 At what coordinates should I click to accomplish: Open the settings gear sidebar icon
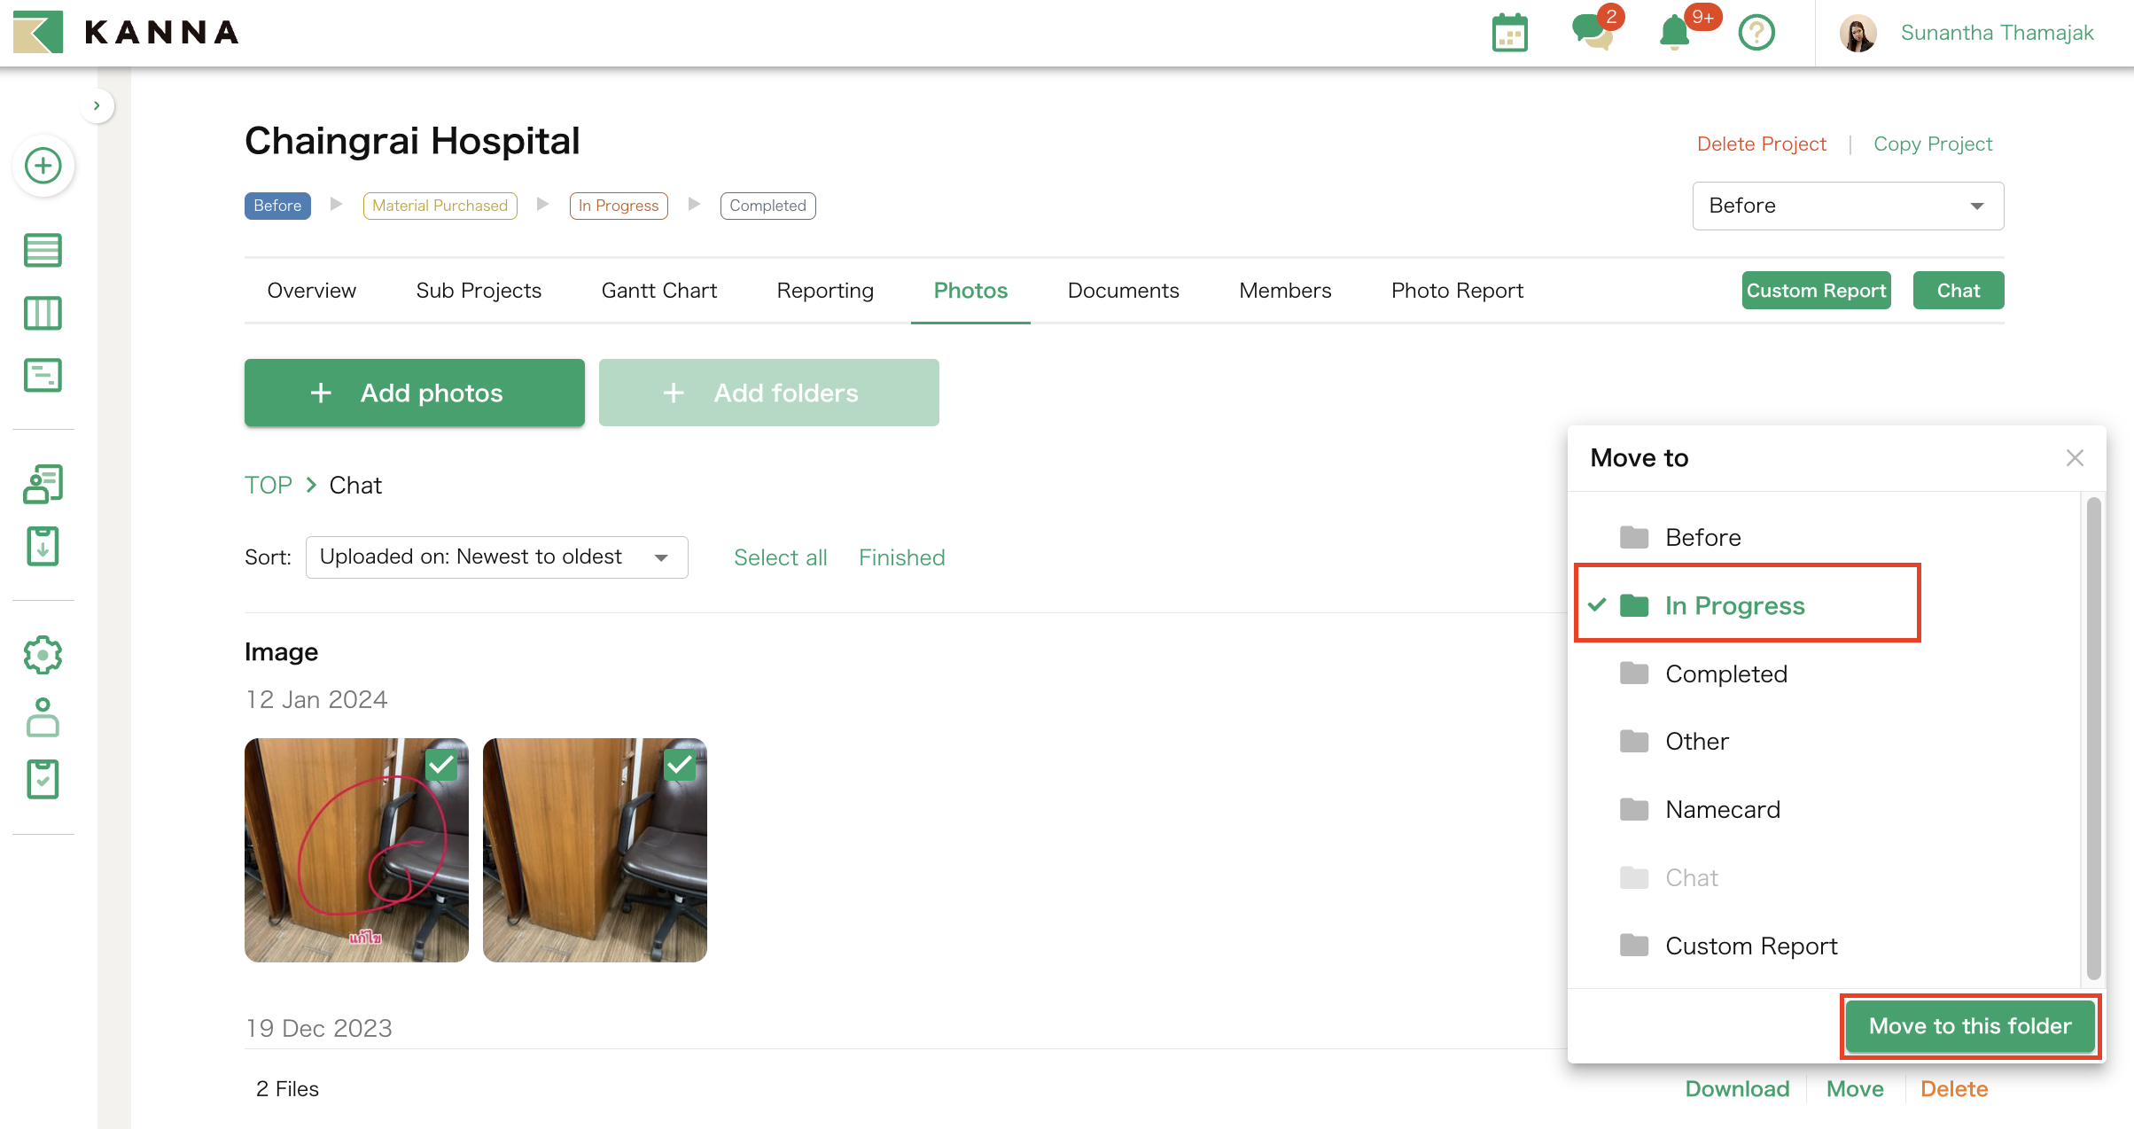(43, 656)
